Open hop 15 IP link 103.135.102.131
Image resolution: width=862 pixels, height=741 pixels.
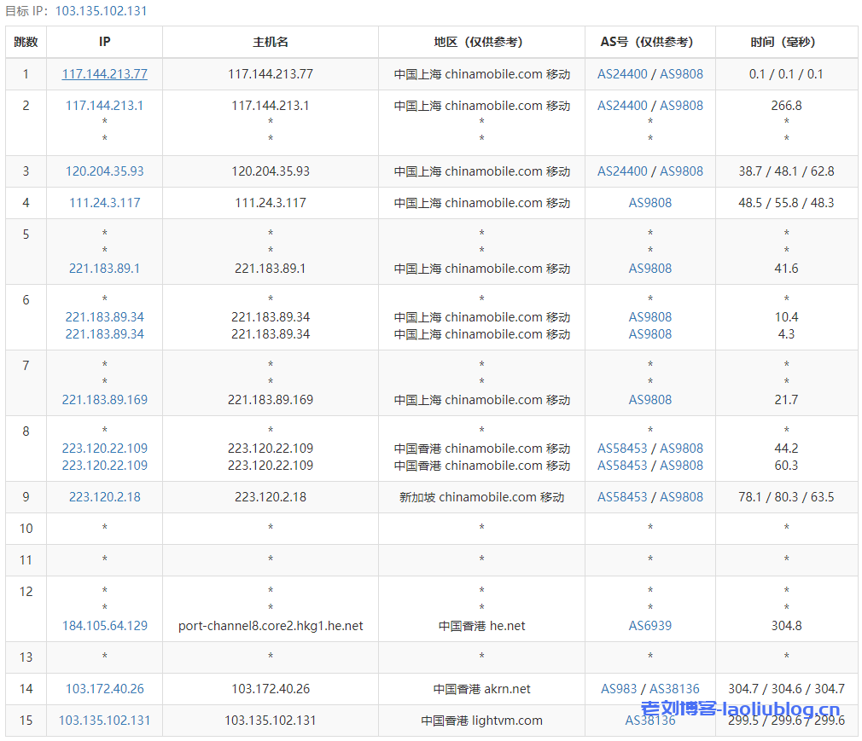pyautogui.click(x=104, y=721)
